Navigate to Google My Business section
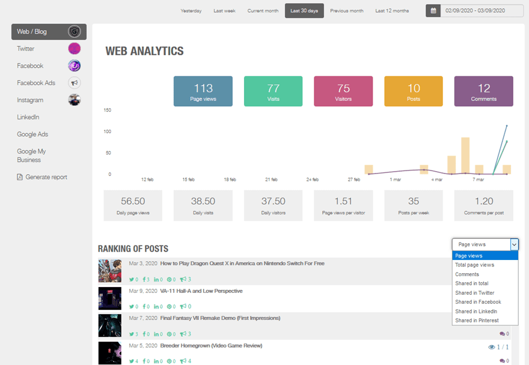529x365 pixels. pyautogui.click(x=30, y=155)
